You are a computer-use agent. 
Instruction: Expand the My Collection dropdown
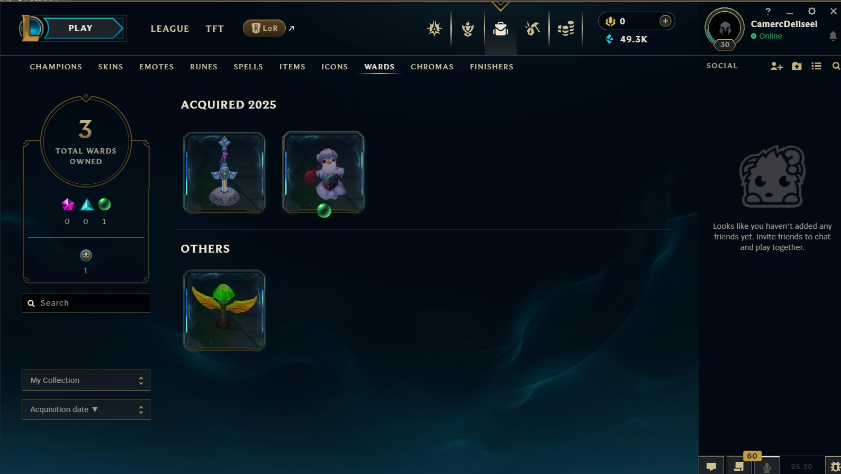86,380
